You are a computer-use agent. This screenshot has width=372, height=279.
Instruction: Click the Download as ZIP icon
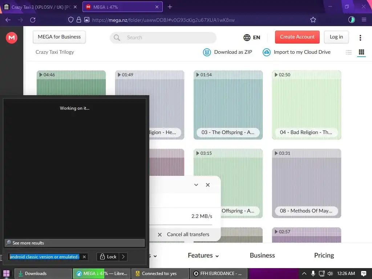coord(207,52)
